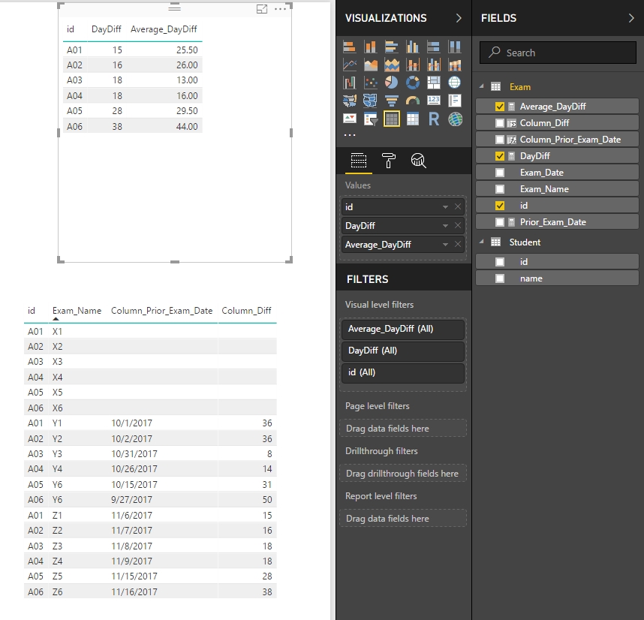
Task: Remove DayDiff from Values well
Action: [458, 226]
